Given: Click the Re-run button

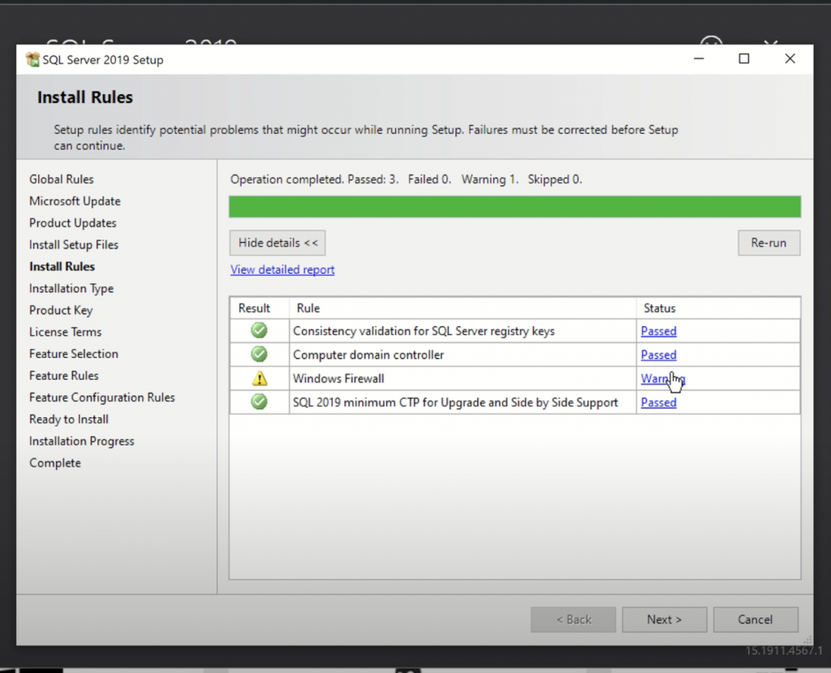Looking at the screenshot, I should click(769, 243).
